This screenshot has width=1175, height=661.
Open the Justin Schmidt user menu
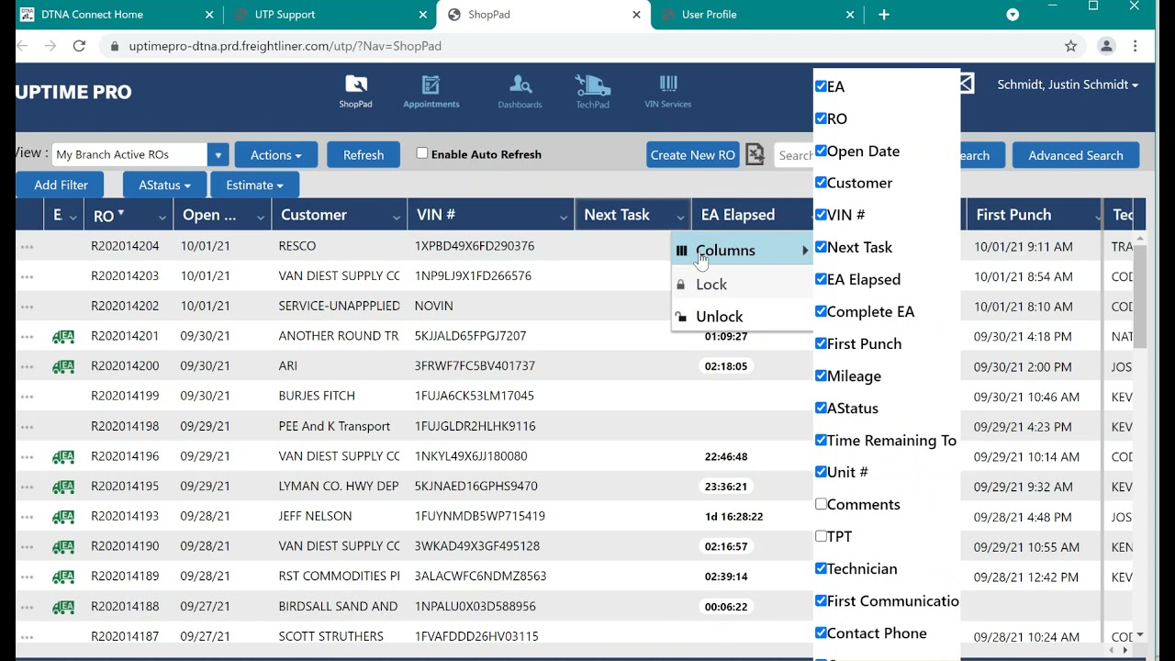[1068, 84]
